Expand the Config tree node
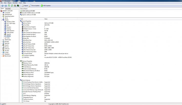The height and width of the screenshot is (105, 182). point(2,52)
